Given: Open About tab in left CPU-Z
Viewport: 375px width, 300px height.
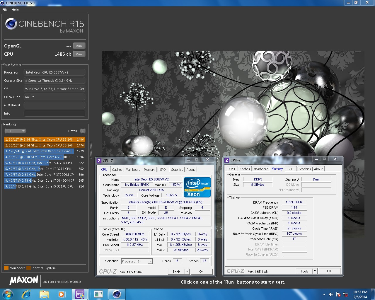Looking at the screenshot, I should tap(191, 170).
